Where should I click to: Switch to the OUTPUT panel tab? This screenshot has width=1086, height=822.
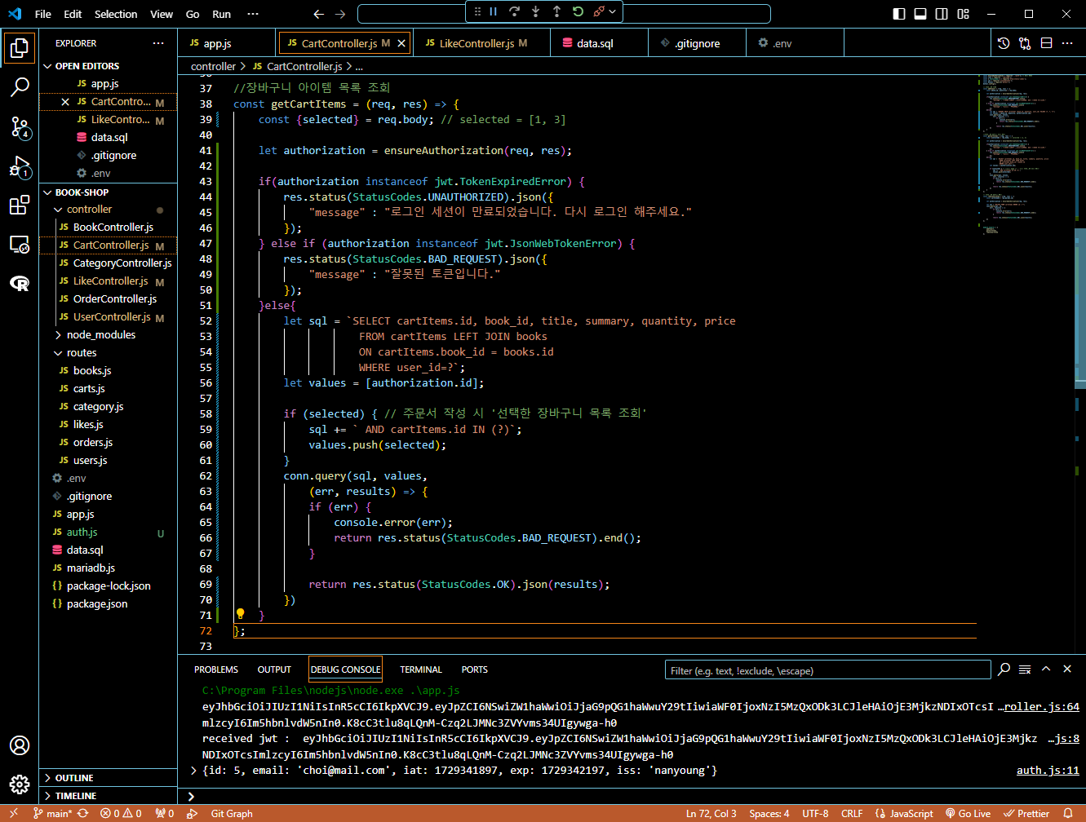(x=274, y=670)
